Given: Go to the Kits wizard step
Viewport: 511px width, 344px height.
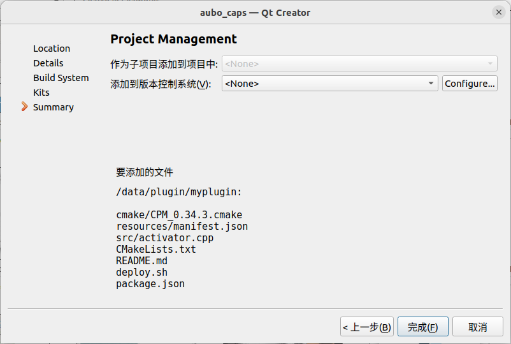Looking at the screenshot, I should coord(41,93).
